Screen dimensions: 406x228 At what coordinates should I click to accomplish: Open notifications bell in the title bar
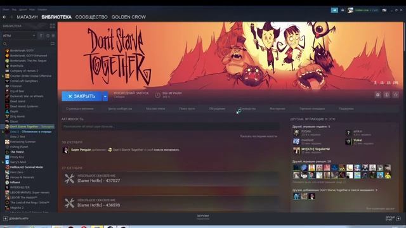point(343,10)
